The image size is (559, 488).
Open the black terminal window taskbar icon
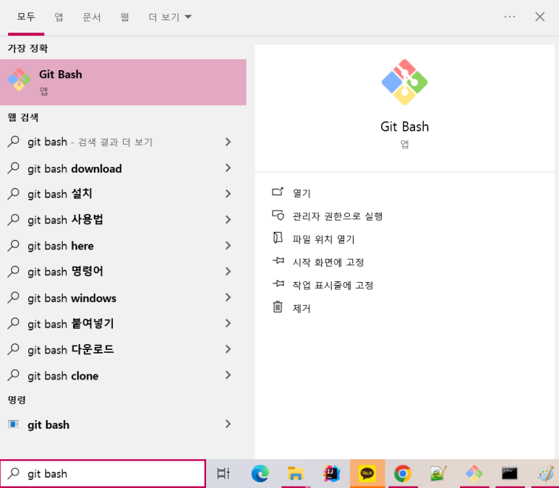click(x=509, y=474)
